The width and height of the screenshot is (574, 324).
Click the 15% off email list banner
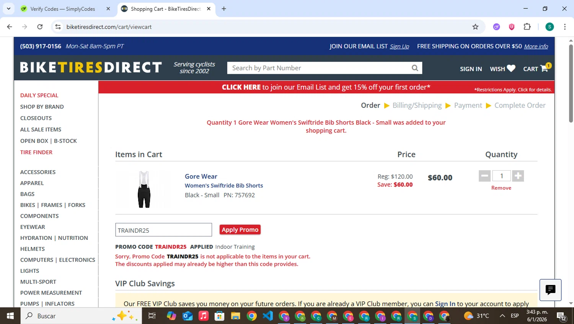(326, 87)
